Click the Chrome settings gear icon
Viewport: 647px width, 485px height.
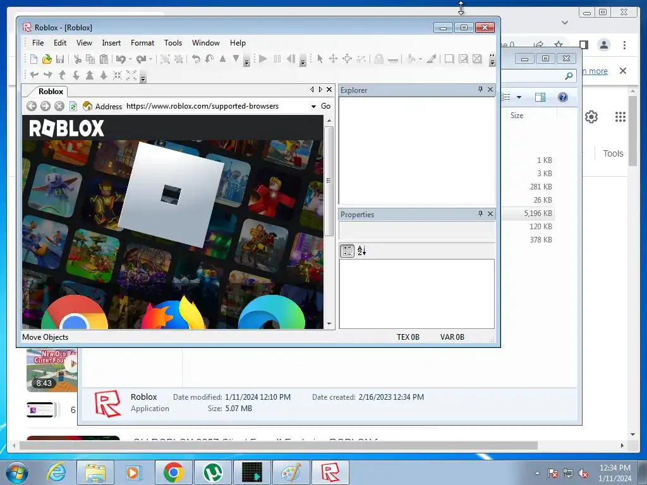click(x=591, y=117)
